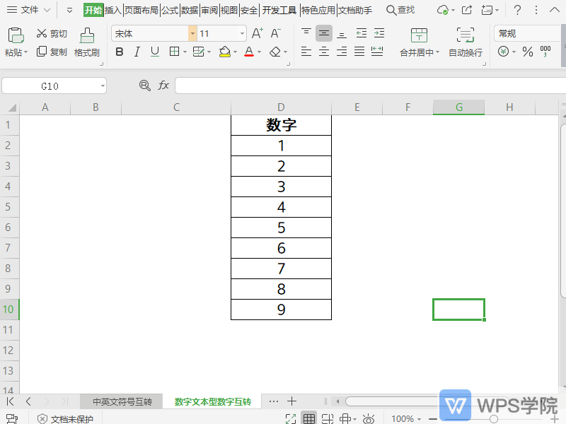
Task: Activate the Format Painter (格式刷)
Action: point(86,42)
